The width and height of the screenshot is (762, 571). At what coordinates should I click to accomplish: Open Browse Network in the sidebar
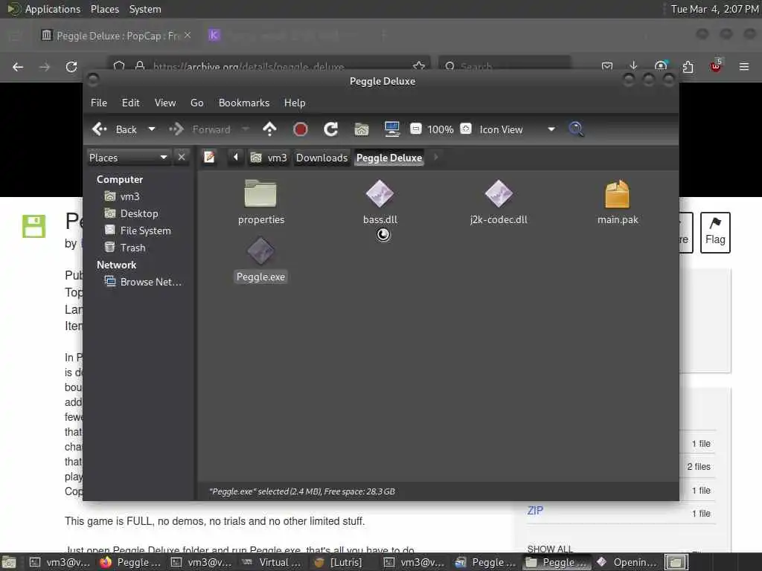(144, 282)
